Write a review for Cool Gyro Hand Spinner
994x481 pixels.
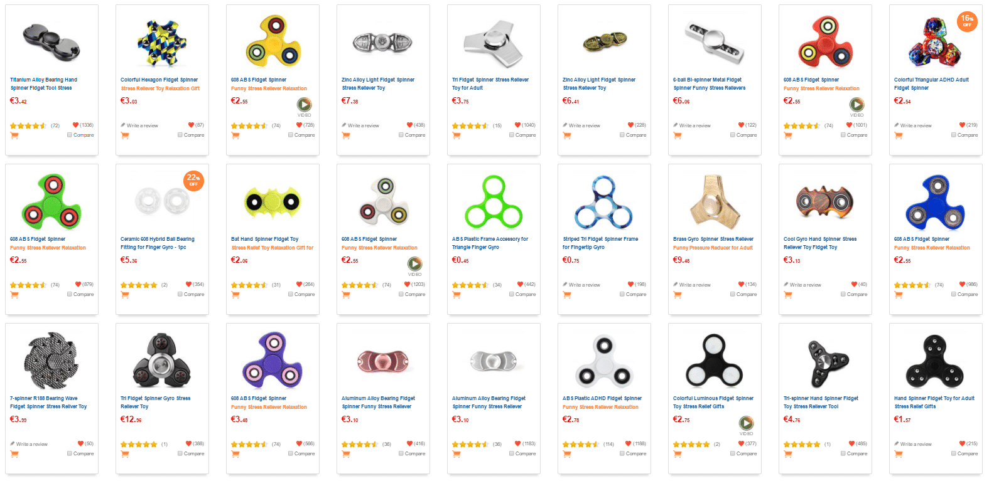coord(805,285)
